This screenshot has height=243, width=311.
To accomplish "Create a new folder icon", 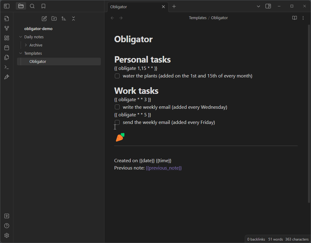I will point(54,19).
